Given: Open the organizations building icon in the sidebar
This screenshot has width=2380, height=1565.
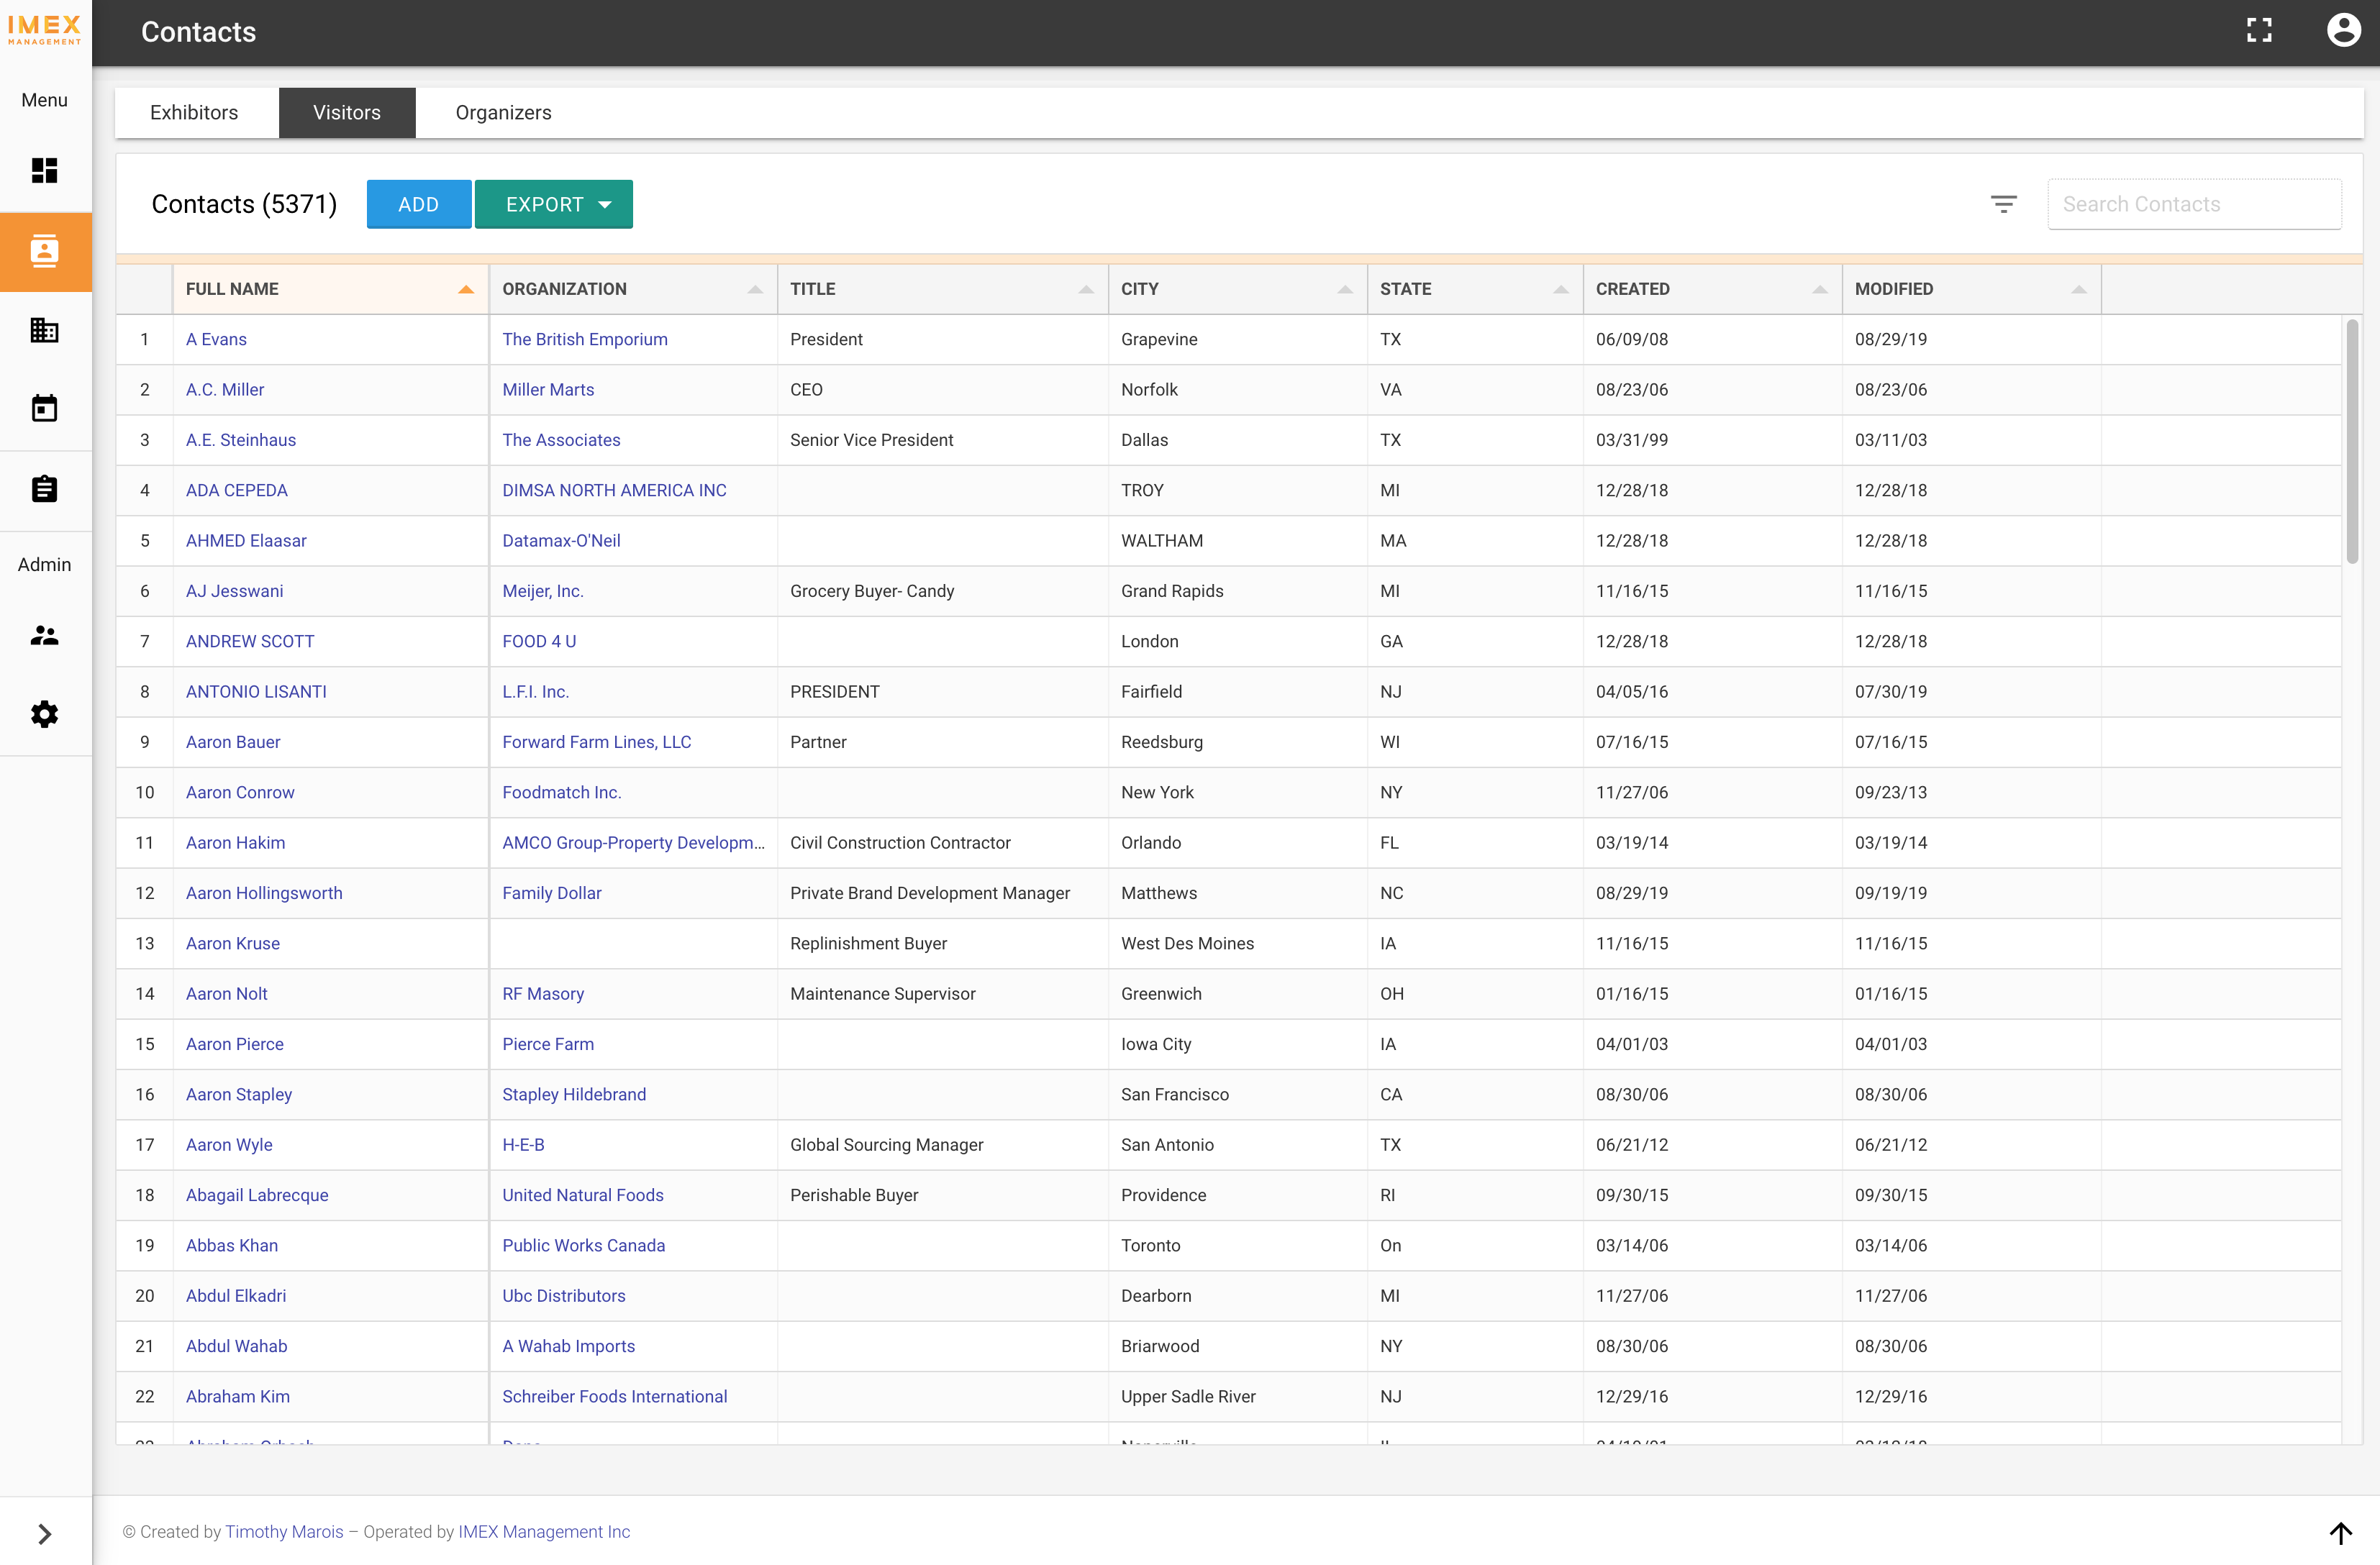Looking at the screenshot, I should 44,330.
